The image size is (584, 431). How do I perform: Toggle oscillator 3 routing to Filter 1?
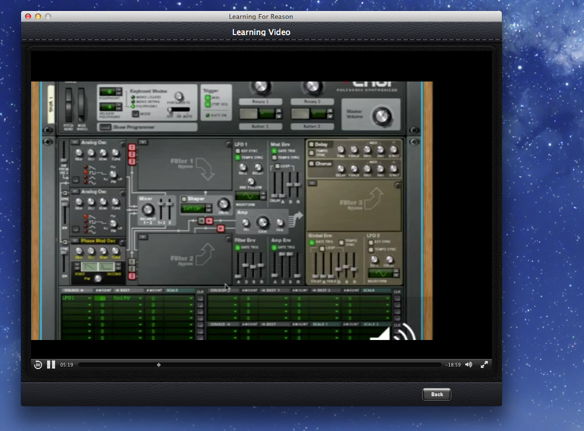[x=131, y=161]
